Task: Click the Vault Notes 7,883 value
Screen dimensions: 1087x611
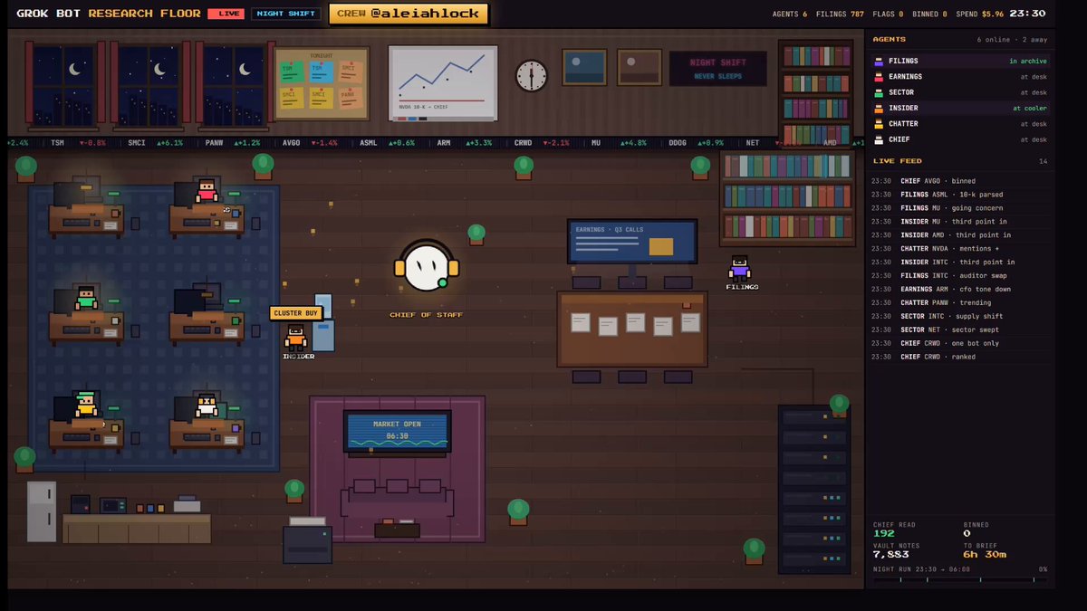Action: [x=890, y=555]
